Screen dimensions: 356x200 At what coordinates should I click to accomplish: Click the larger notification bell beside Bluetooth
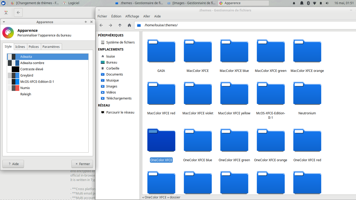tap(302, 3)
